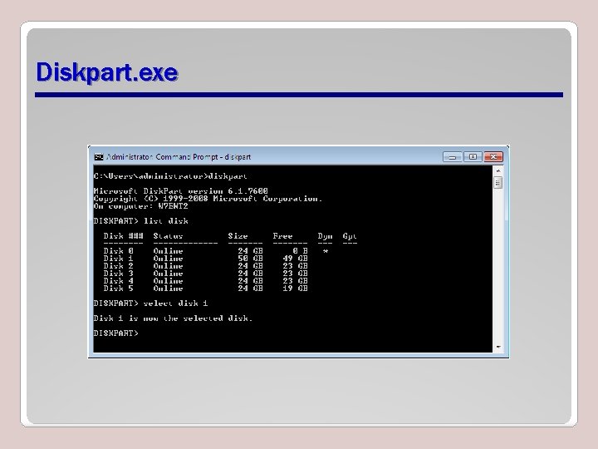Click the asterisk in the Dyn column
This screenshot has height=449, width=598.
(326, 251)
